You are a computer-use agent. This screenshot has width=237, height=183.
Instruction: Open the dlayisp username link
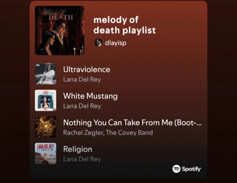[116, 43]
